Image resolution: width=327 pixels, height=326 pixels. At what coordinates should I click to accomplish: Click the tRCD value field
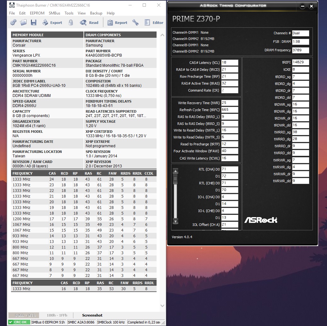pos(230,69)
